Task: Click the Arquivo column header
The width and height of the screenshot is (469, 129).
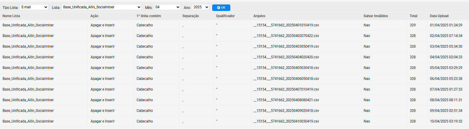Action: point(259,16)
